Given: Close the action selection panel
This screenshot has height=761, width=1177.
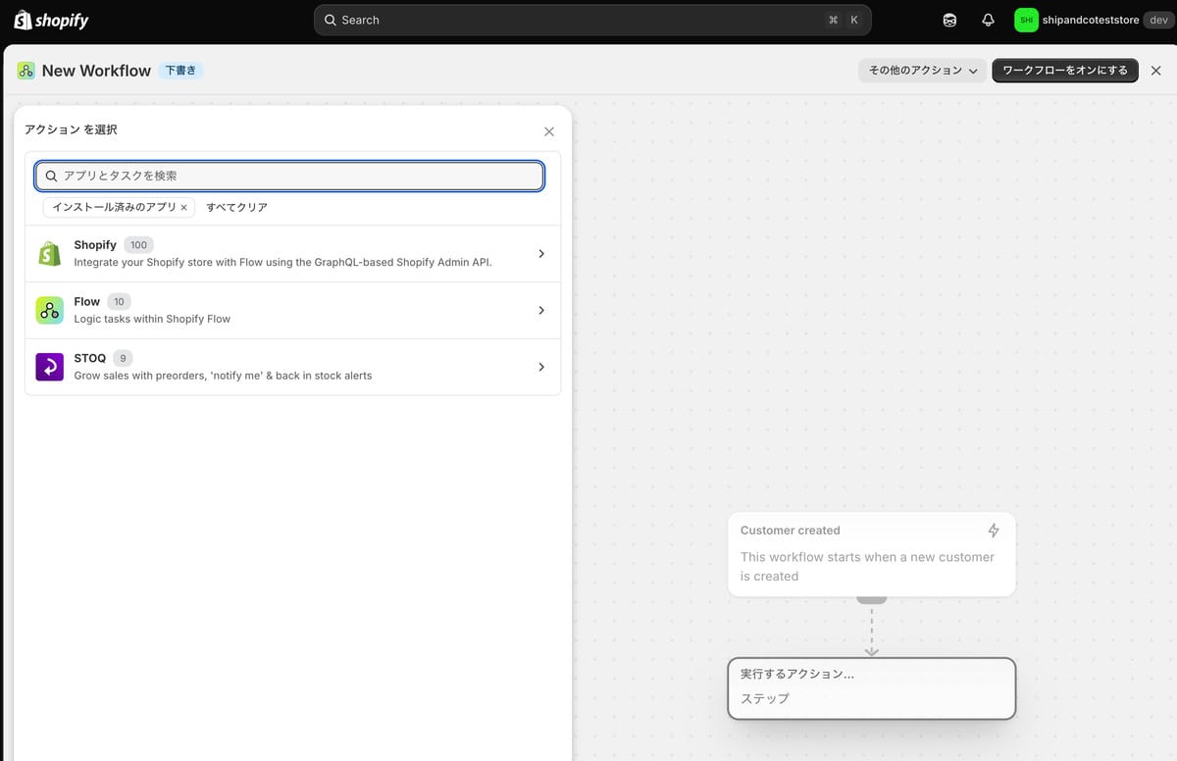Looking at the screenshot, I should coord(549,131).
